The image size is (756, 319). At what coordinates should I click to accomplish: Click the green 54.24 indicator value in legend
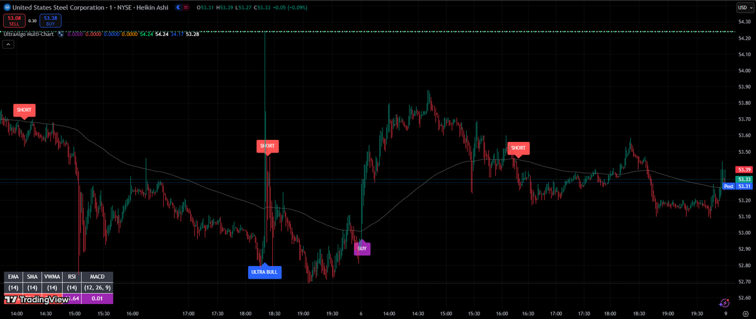pyautogui.click(x=146, y=33)
